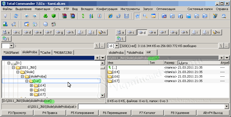Viewport: 231px width, 117px height.
Task: Click the last toolbar magnifier drive icon
Action: 224,16
